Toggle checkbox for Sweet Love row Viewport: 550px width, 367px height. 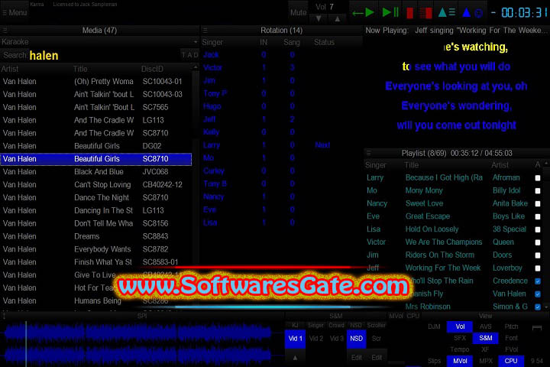pos(537,203)
